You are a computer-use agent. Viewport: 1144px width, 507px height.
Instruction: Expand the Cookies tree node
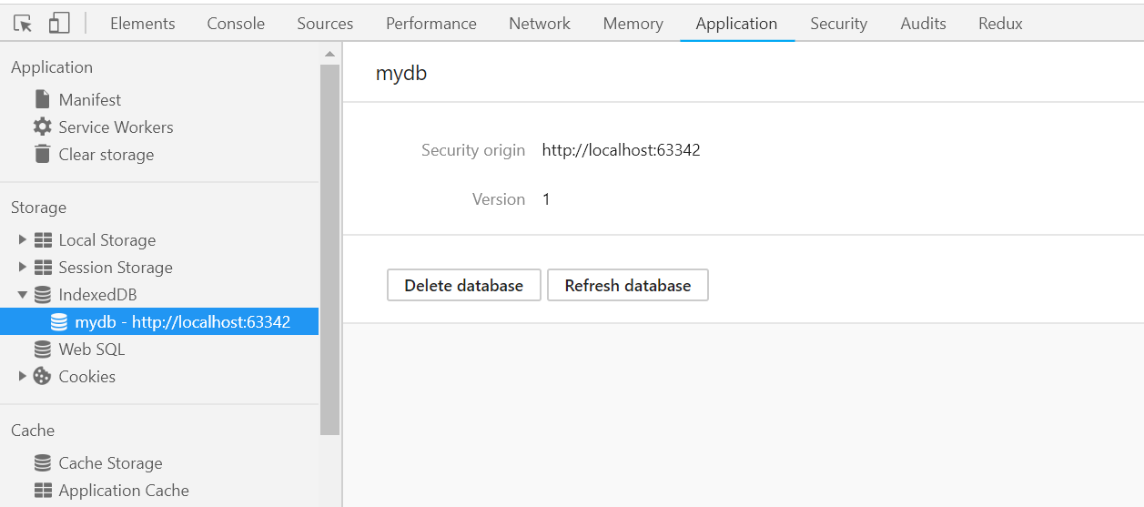(x=23, y=376)
